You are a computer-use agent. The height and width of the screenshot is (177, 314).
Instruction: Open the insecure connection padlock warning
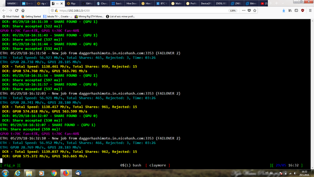point(56,10)
